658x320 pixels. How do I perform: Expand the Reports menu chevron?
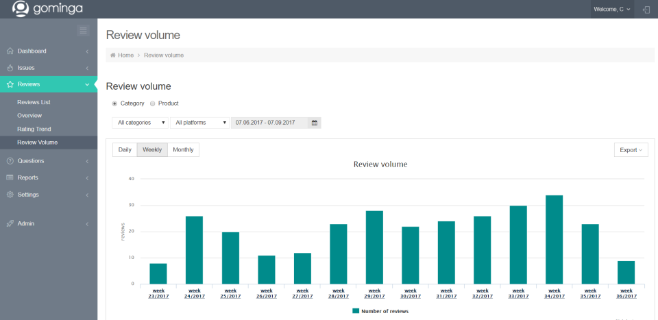point(87,178)
